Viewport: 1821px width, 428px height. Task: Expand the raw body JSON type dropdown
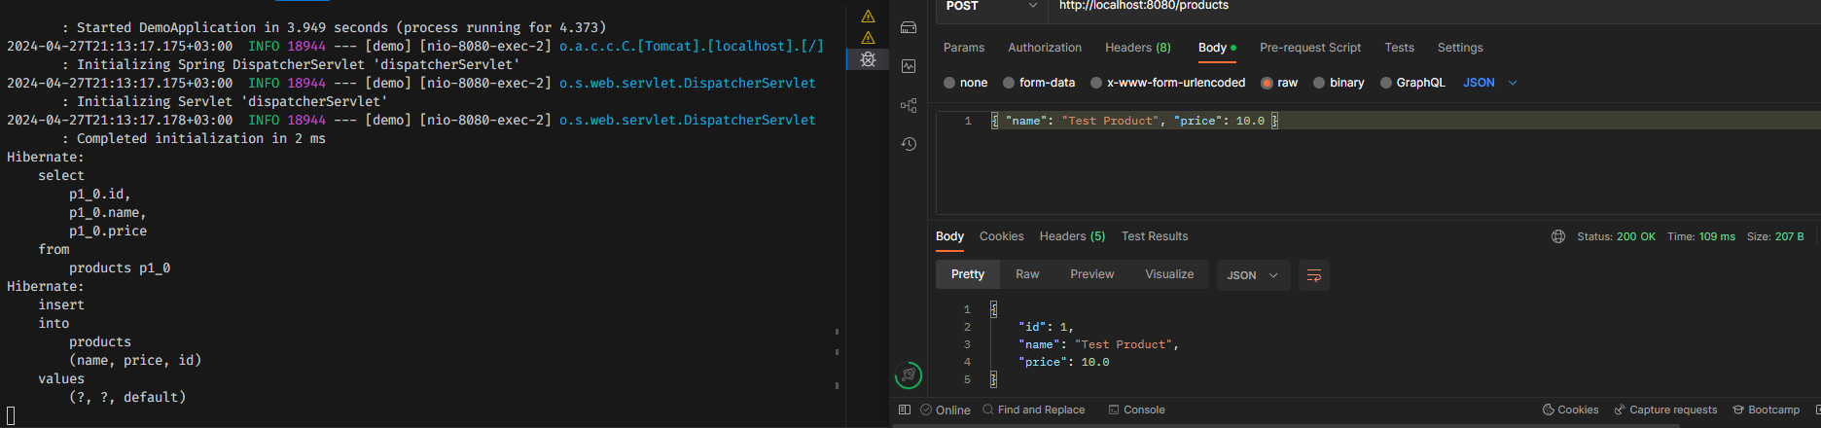coord(1489,83)
